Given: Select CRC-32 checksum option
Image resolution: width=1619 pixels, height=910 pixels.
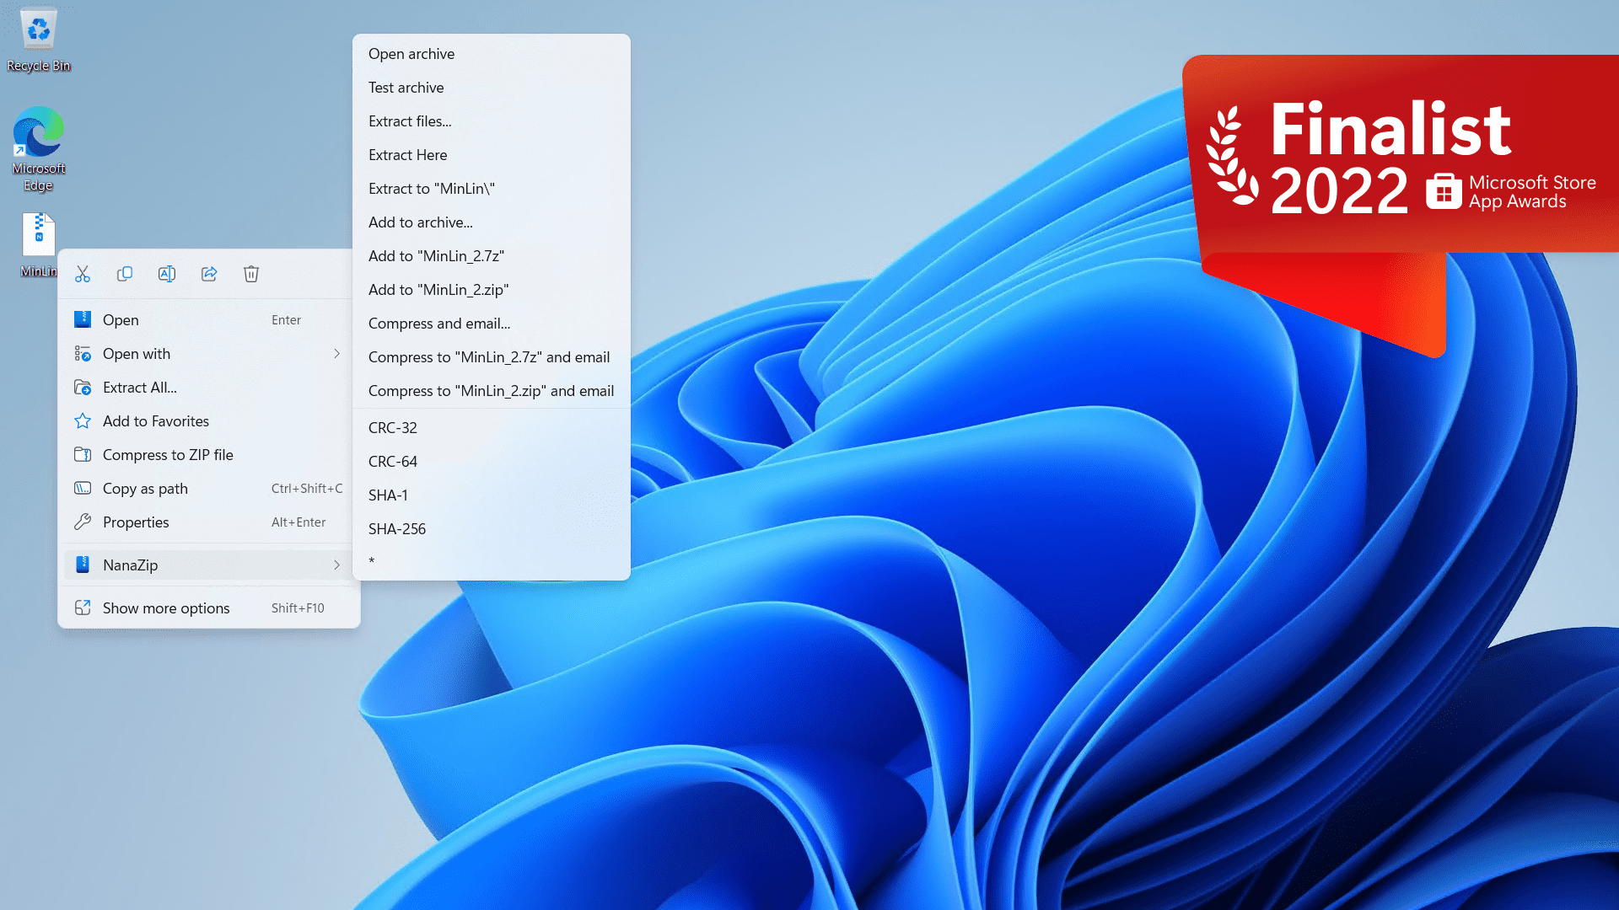Looking at the screenshot, I should click(x=391, y=428).
